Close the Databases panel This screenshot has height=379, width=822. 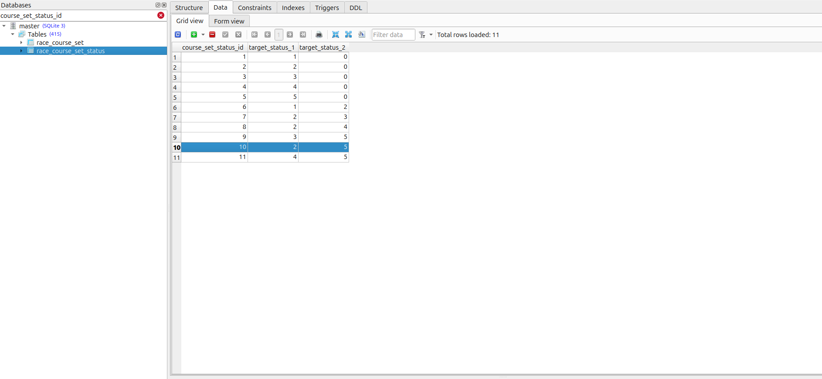click(x=164, y=5)
